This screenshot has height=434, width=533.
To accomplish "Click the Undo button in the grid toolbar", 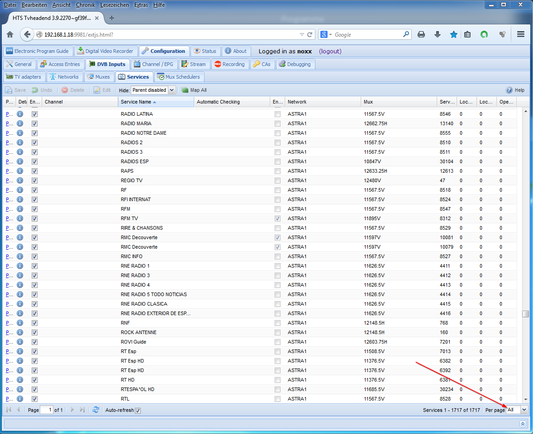I will tap(42, 90).
